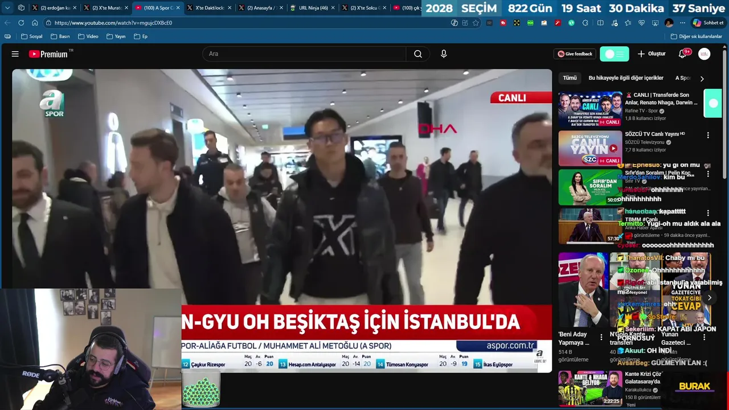Open the Video bookmarks folder
Viewport: 729px width, 410px height.
(88, 36)
